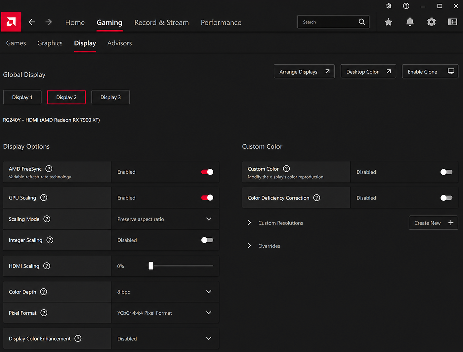Show GPU Scaling help icon
This screenshot has height=352, width=463.
(x=44, y=197)
